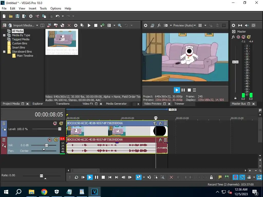Screen dimensions: 263x197
Task: Open the Insert menu
Action: click(32, 8)
